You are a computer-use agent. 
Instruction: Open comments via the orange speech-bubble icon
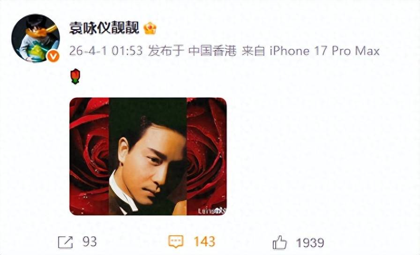pyautogui.click(x=176, y=241)
